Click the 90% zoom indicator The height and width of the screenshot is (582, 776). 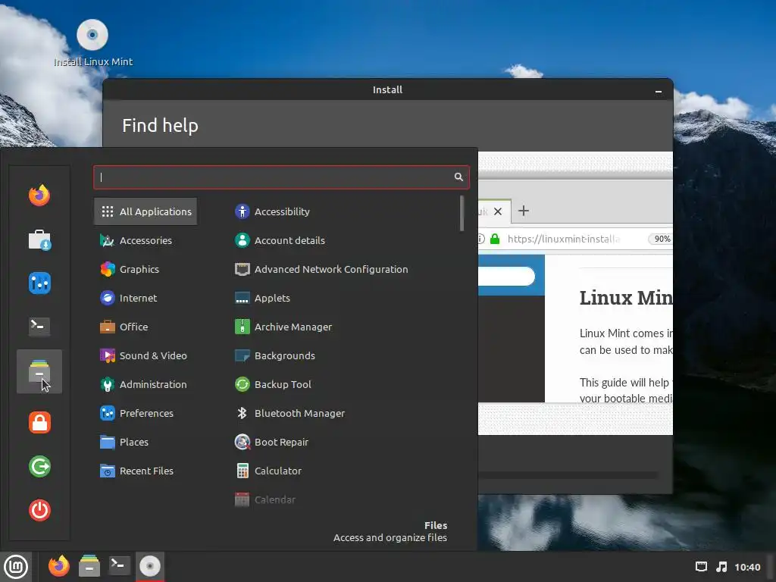662,239
